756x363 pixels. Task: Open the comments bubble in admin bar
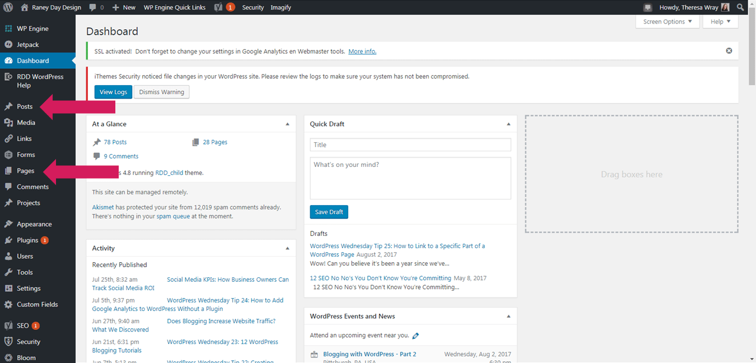tap(96, 7)
